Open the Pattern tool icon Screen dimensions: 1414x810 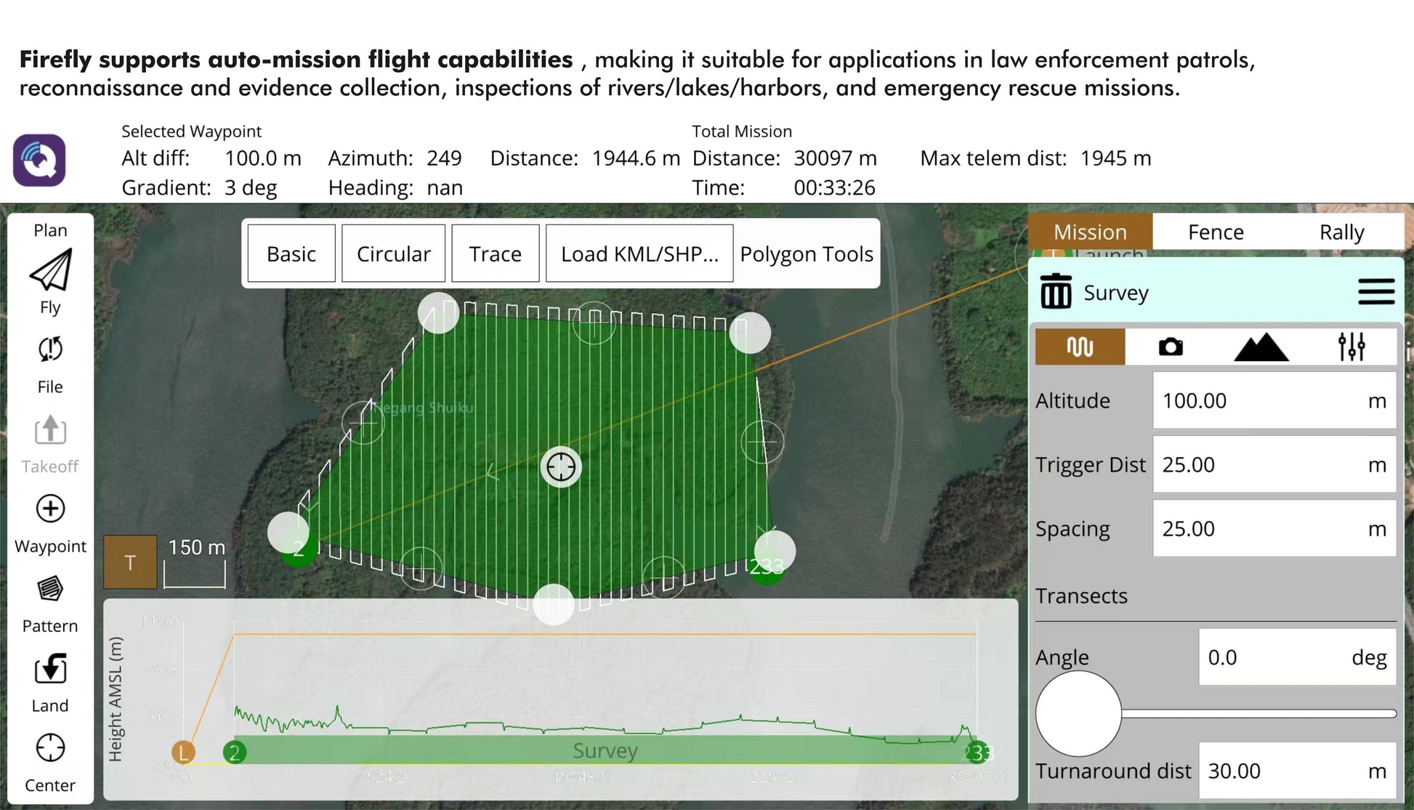(50, 588)
